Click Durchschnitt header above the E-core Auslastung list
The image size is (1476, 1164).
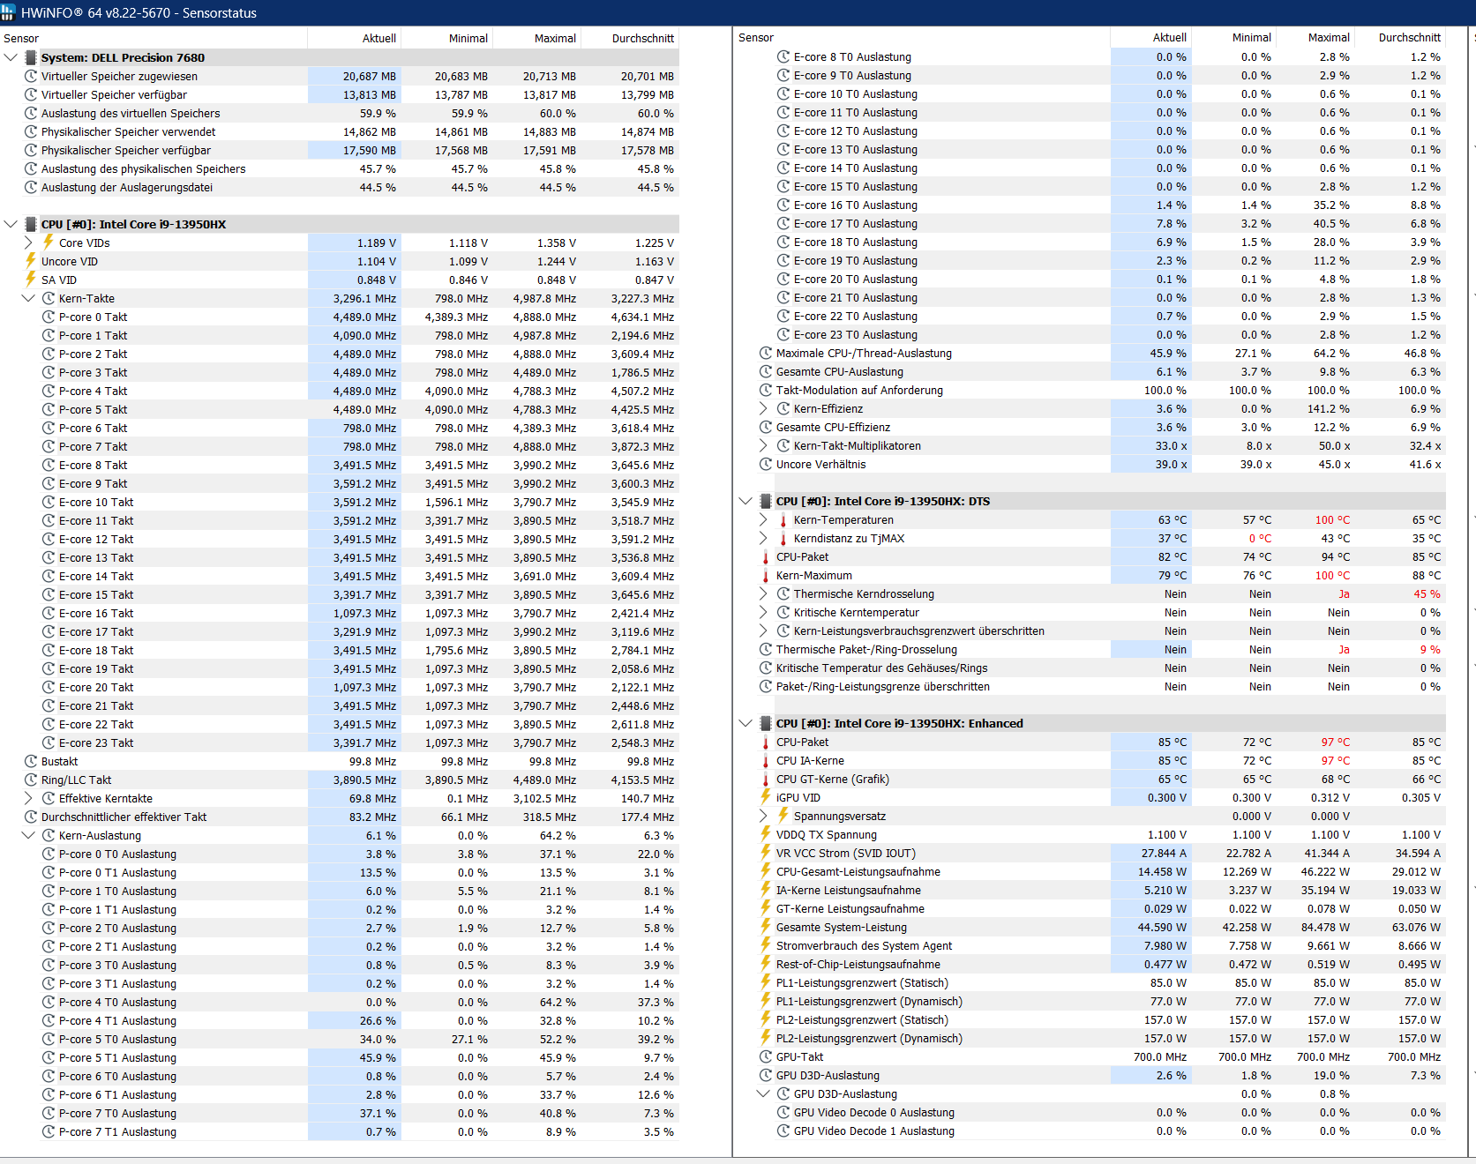(x=1410, y=37)
